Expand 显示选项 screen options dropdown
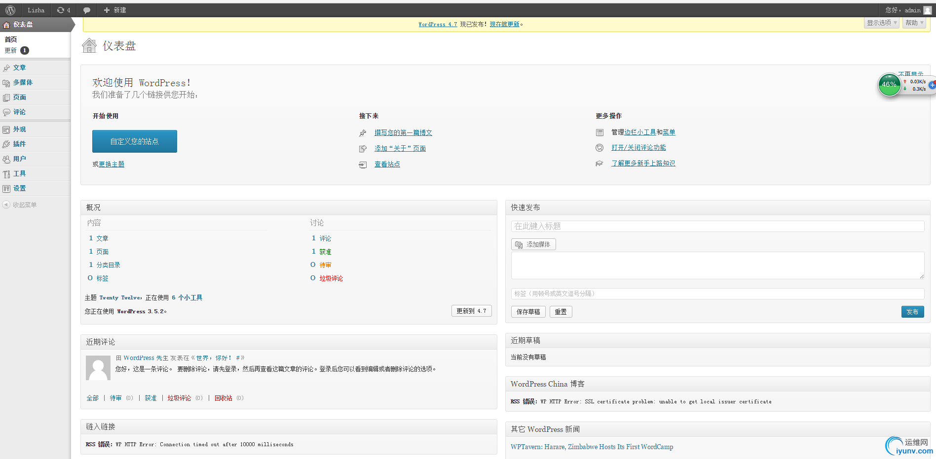The height and width of the screenshot is (459, 936). (x=882, y=23)
